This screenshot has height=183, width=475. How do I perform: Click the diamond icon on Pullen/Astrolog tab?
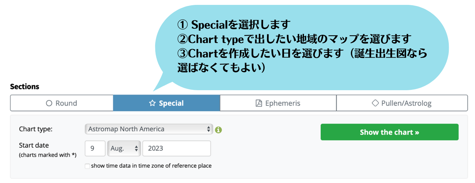pyautogui.click(x=375, y=103)
